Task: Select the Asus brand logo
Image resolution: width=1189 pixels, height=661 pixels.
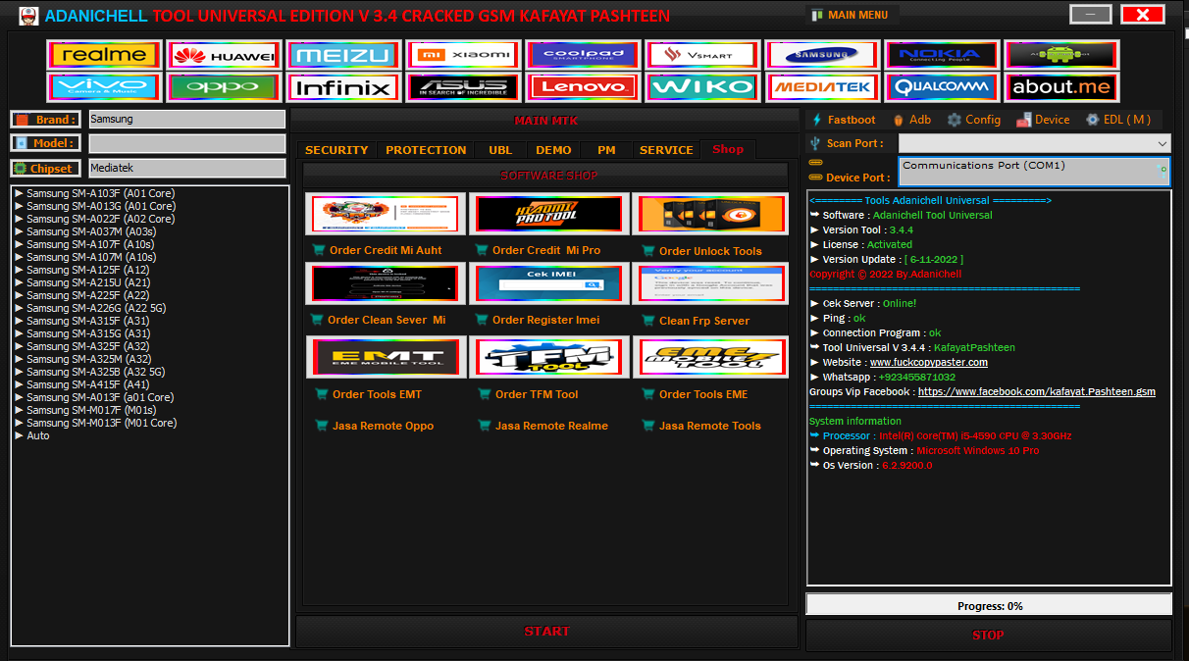Action: (463, 87)
